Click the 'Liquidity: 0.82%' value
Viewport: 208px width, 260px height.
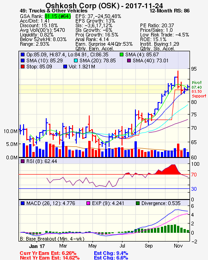point(37,35)
